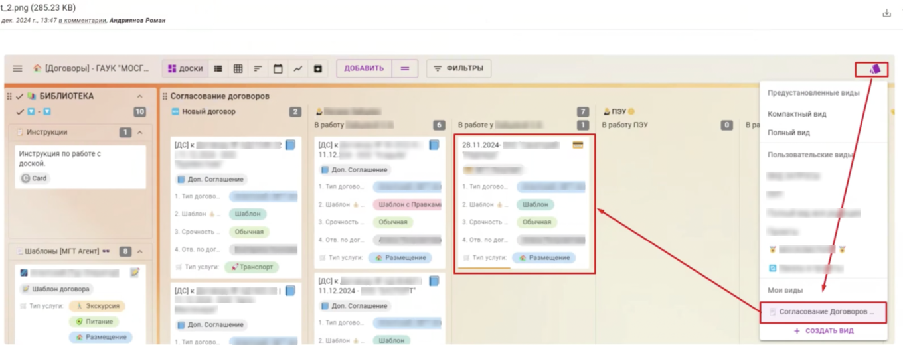This screenshot has height=345, width=903.
Task: Switch to list view icon
Action: (x=218, y=68)
